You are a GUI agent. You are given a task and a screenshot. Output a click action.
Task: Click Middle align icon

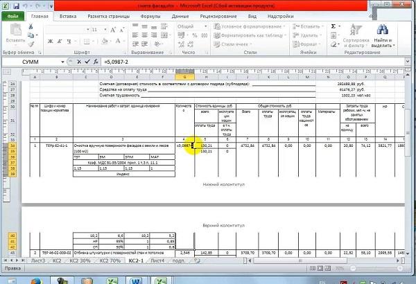tap(145, 26)
